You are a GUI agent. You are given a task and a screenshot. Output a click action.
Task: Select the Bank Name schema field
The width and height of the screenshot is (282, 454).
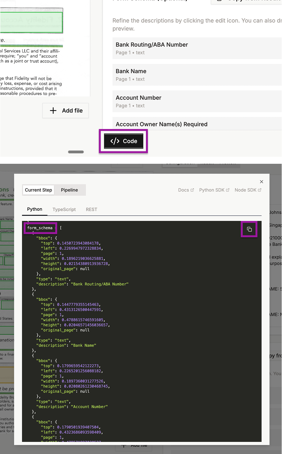[x=197, y=75]
